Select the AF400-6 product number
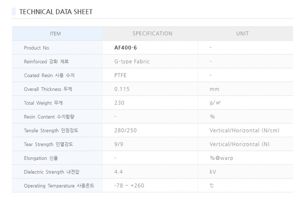303x203 pixels. 125,48
